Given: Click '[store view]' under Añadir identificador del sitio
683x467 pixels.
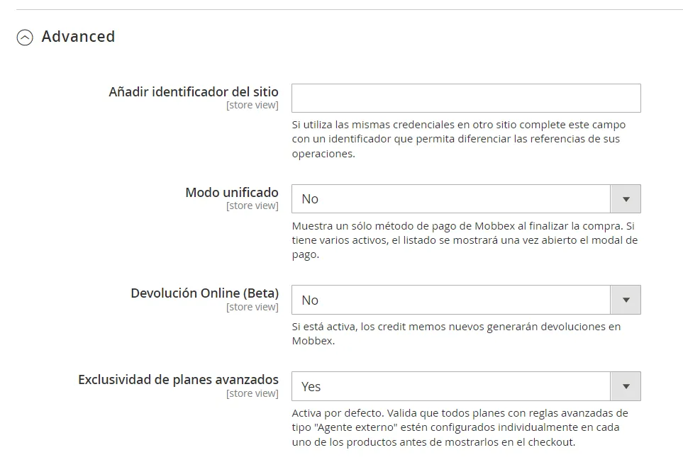Looking at the screenshot, I should click(252, 105).
